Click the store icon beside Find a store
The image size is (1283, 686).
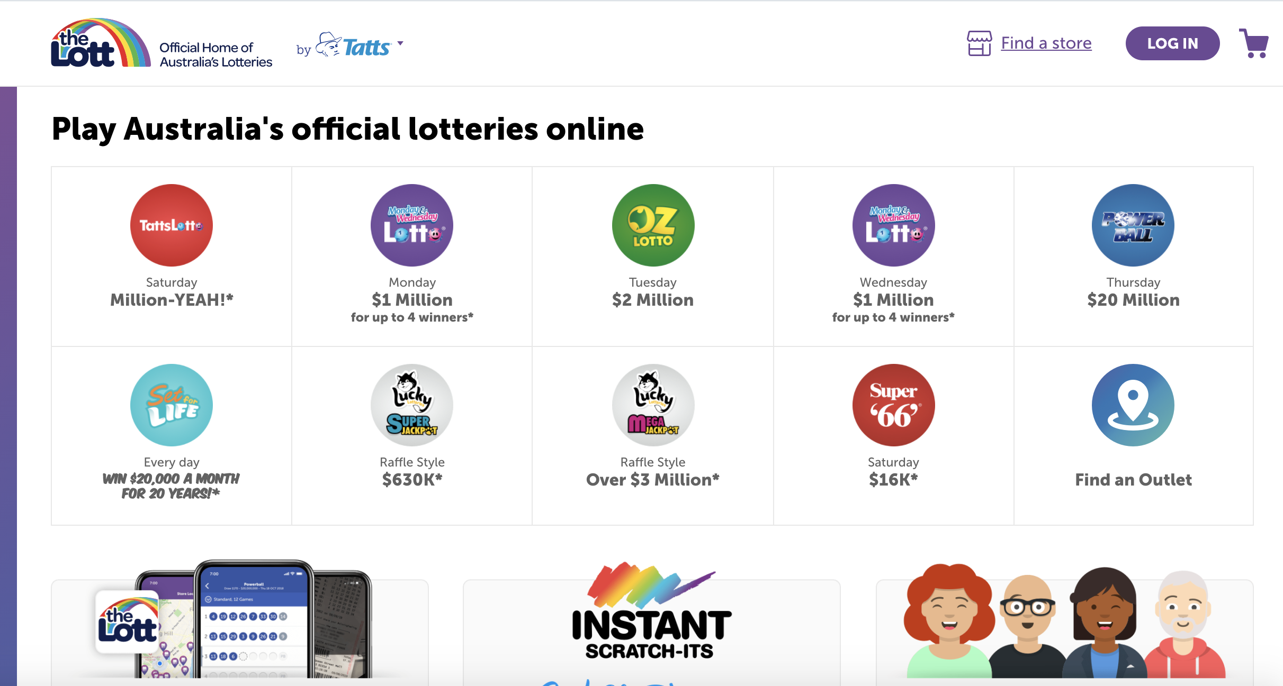point(979,43)
